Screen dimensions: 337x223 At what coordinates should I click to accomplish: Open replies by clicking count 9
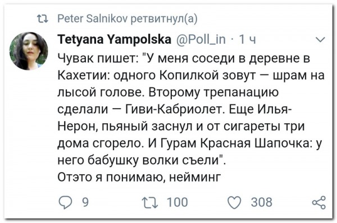click(x=85, y=202)
